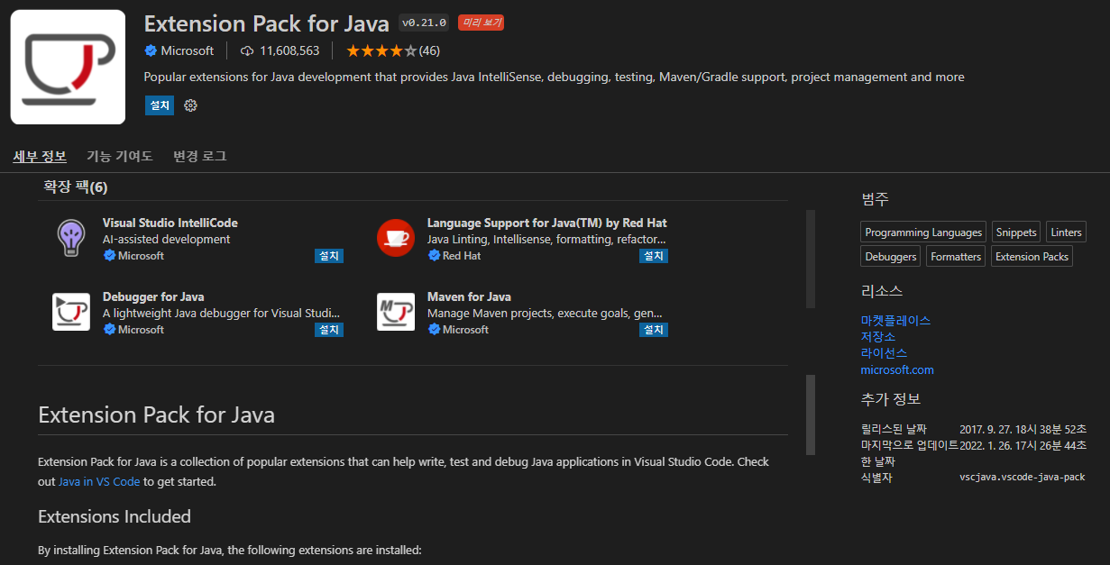Select the Extension Packs category tag

click(1032, 257)
